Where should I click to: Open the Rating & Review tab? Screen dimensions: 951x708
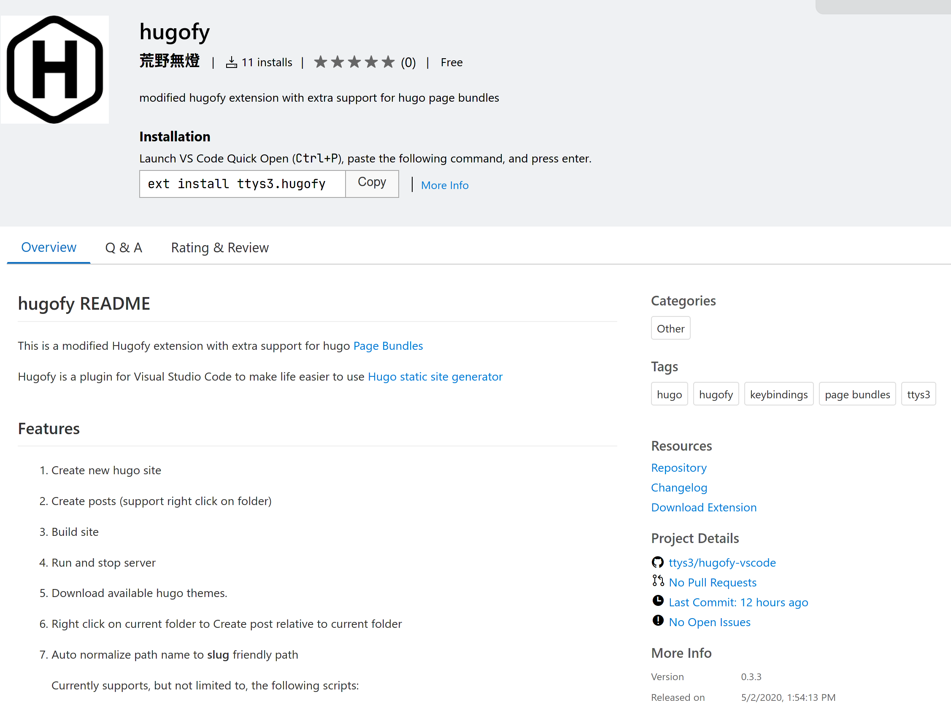coord(220,248)
